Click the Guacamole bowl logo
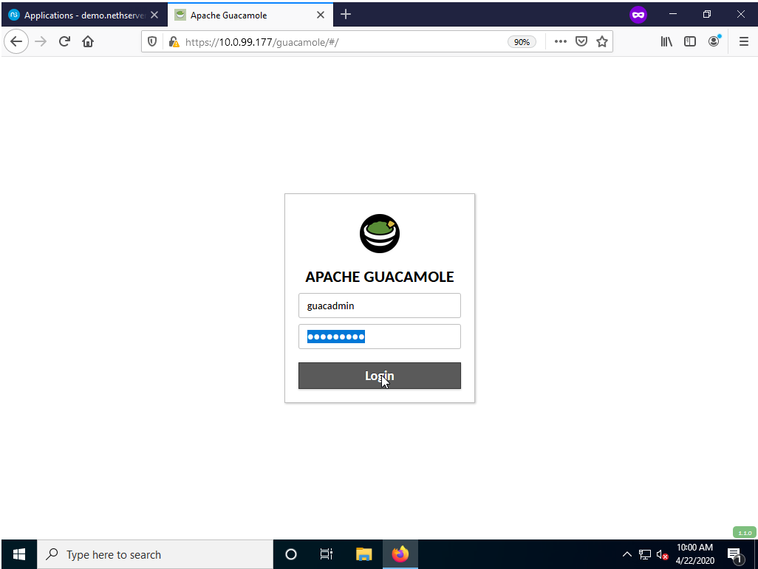 [x=380, y=233]
